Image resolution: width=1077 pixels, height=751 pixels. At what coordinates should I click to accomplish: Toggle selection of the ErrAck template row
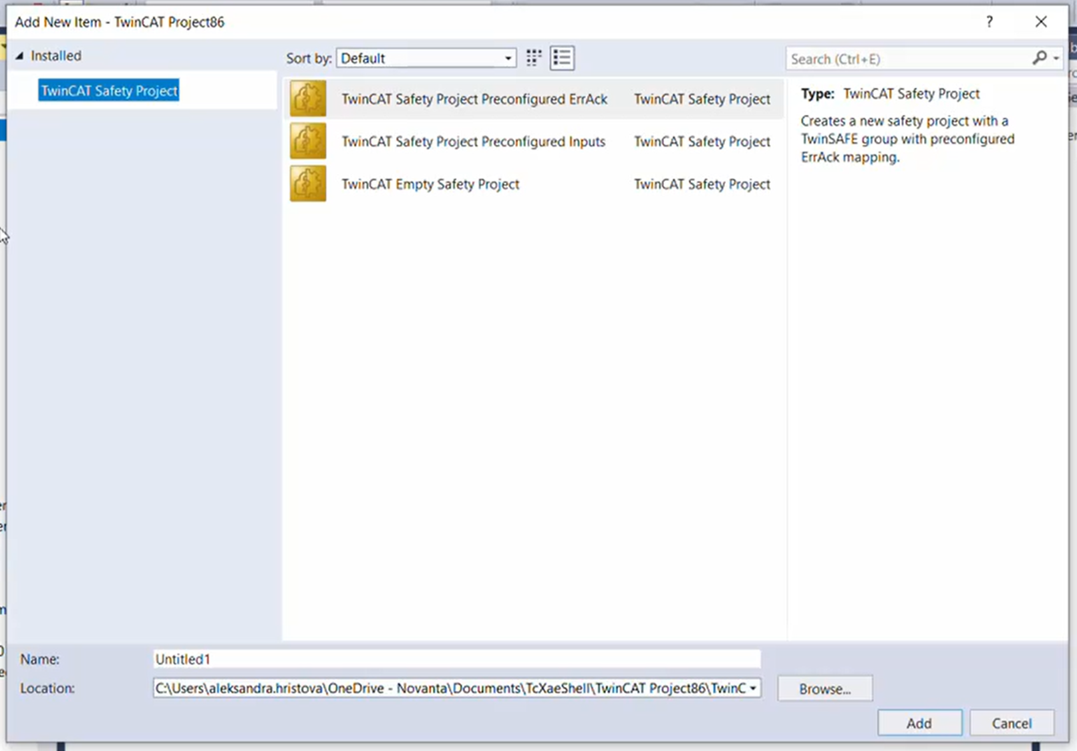click(474, 98)
